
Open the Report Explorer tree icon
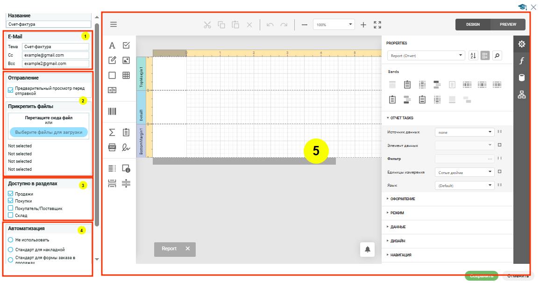(522, 95)
